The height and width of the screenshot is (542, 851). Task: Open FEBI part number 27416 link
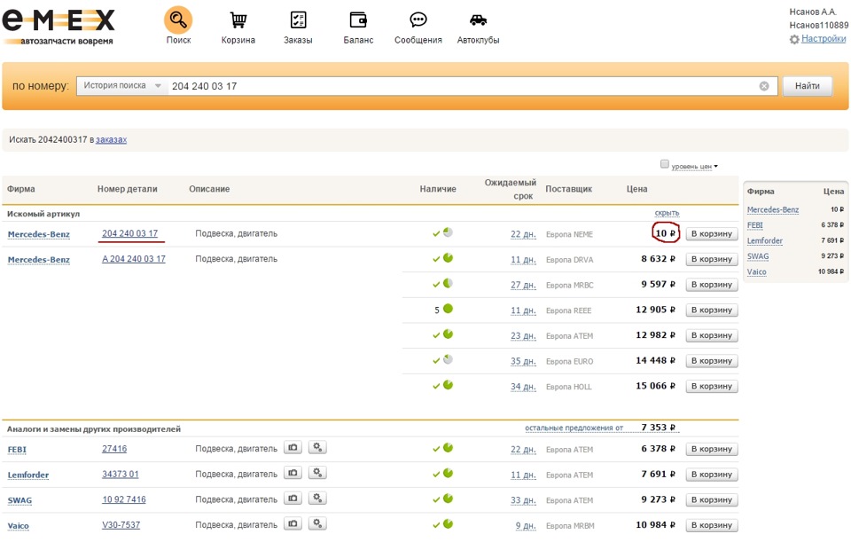coord(114,449)
